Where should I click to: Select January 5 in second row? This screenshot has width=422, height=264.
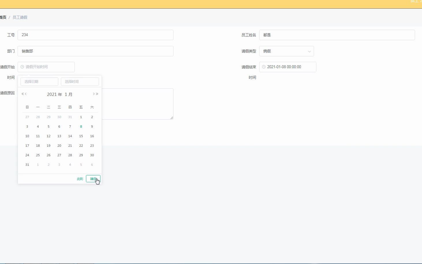[x=48, y=127]
